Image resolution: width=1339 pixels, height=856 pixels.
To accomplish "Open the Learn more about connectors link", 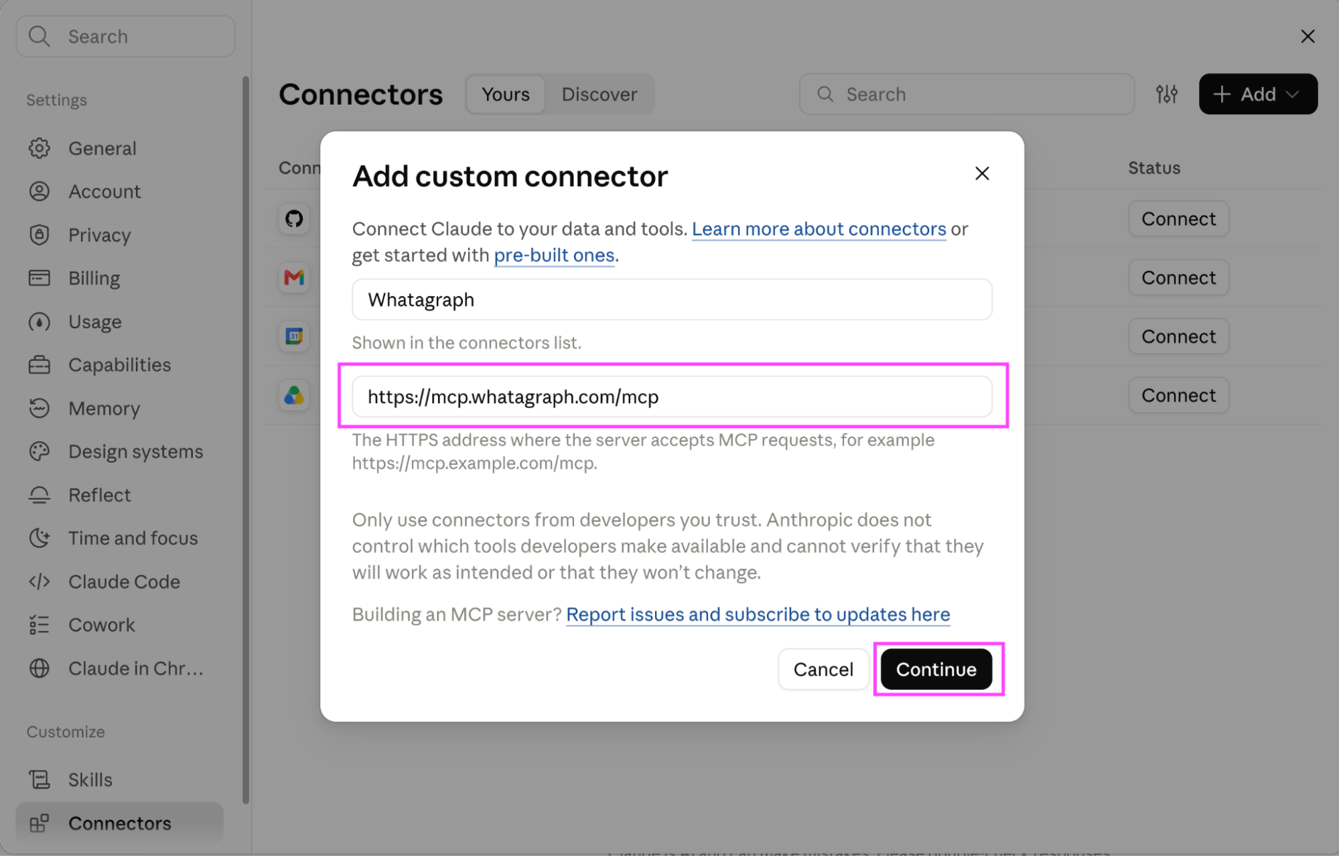I will point(819,229).
